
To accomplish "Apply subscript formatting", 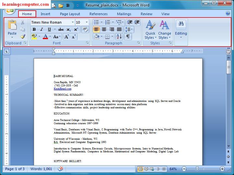I will (x=68, y=29).
